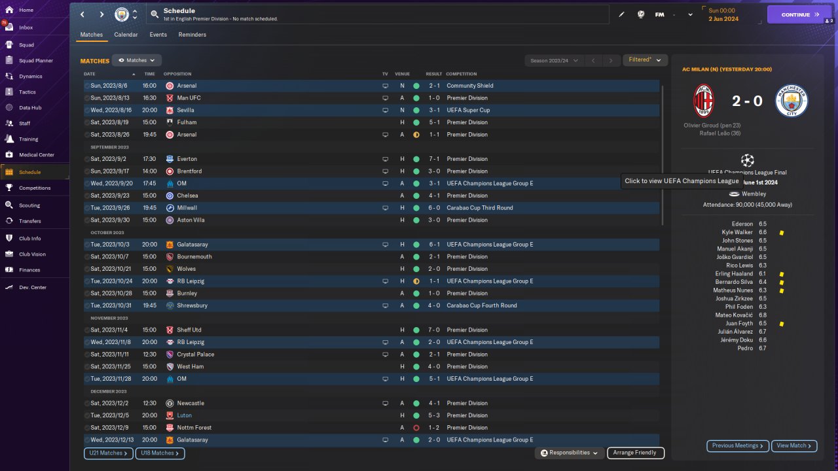Screen dimensions: 838x471
Task: Click the matches list vertical scrollbar
Action: pos(663,154)
